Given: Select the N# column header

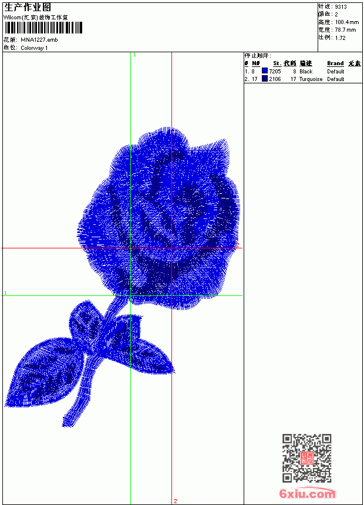Looking at the screenshot, I should point(256,63).
